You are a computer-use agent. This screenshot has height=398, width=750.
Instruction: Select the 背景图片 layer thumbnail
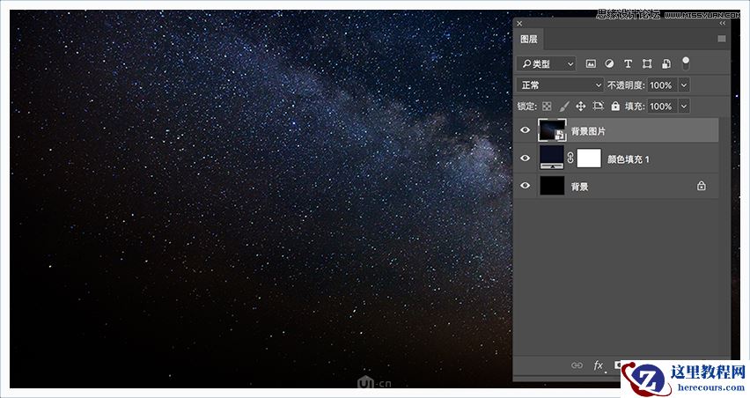[x=552, y=130]
